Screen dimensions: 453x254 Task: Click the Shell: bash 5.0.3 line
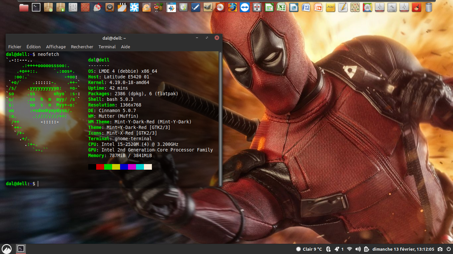tap(111, 99)
